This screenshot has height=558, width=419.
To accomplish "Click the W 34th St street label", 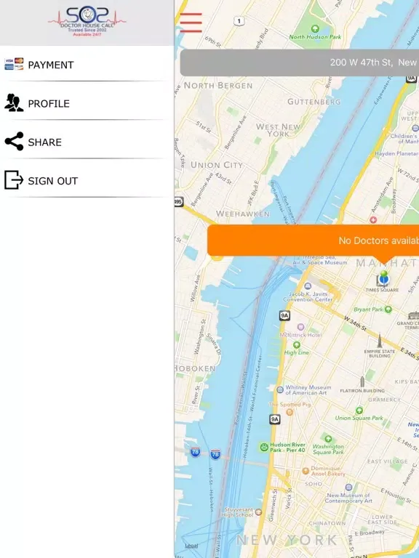I will tap(354, 323).
